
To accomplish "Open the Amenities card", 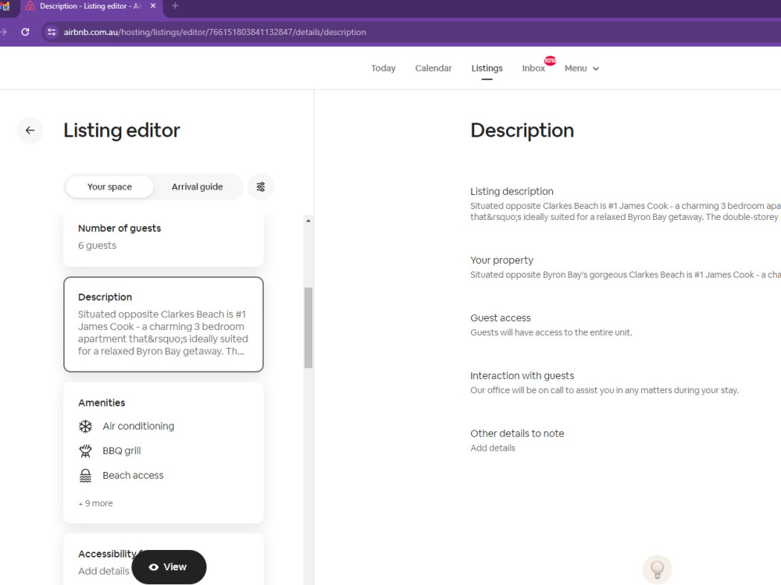I will coord(163,452).
